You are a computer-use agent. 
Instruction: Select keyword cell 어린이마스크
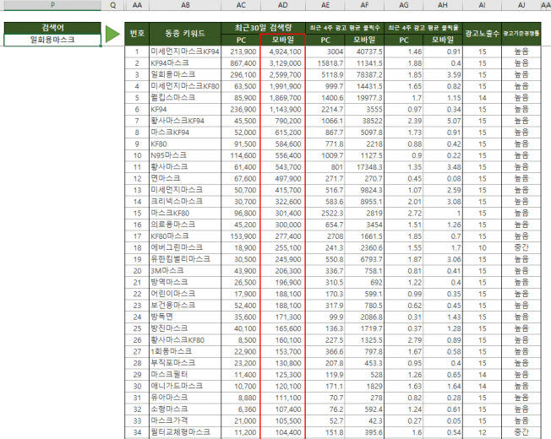pos(185,294)
